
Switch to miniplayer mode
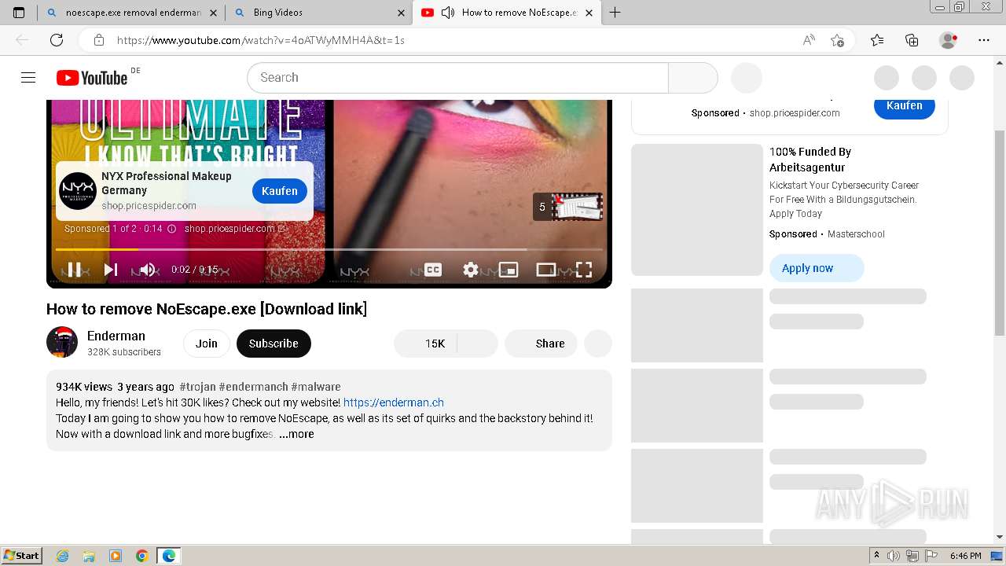[x=509, y=270]
